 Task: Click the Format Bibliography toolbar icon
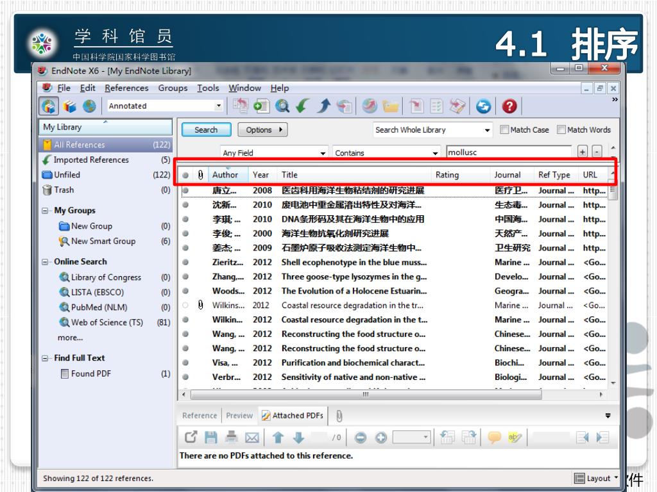point(436,106)
